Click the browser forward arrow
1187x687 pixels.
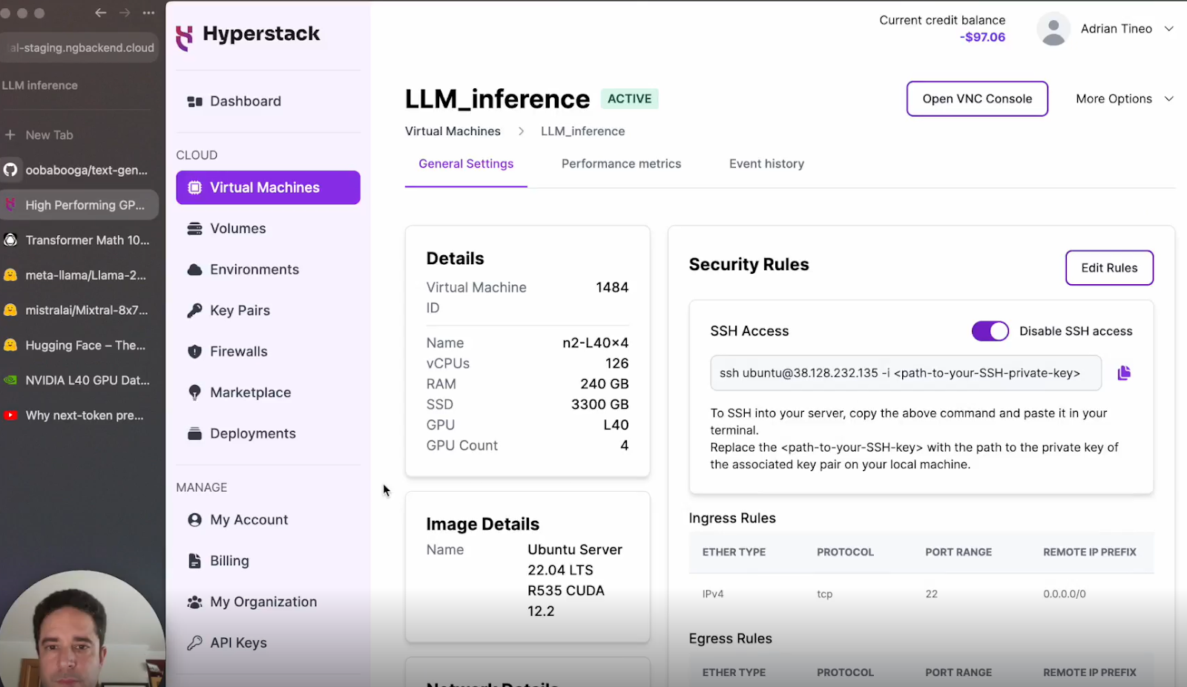point(125,13)
